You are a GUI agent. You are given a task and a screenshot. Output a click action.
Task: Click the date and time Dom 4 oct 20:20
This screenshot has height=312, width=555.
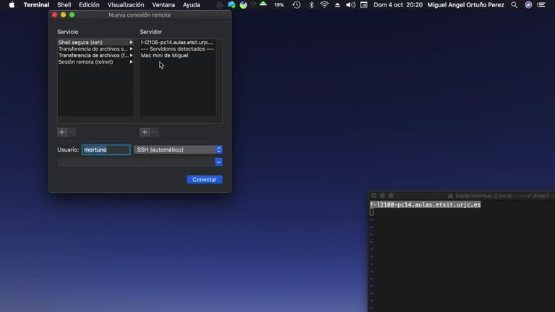click(398, 5)
